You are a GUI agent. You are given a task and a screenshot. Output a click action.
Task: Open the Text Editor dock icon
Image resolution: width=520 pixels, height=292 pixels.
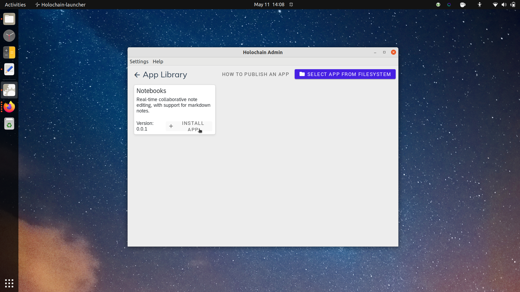click(9, 69)
